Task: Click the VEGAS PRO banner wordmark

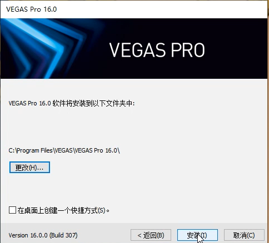Action: click(157, 50)
